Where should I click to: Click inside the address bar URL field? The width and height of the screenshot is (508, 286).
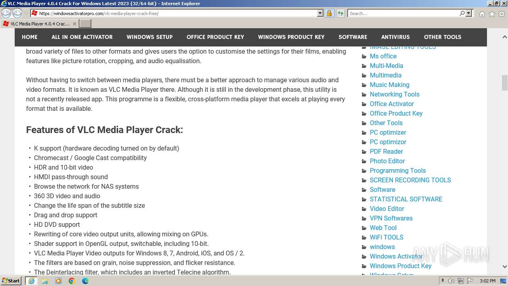(177, 13)
